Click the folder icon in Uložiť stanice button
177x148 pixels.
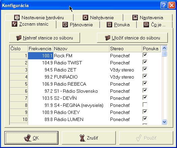point(107,38)
